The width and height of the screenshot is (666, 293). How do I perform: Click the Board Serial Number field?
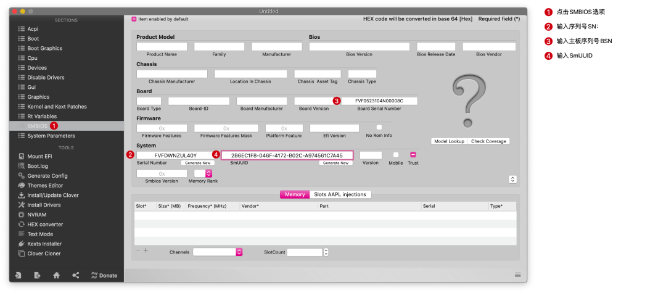[x=379, y=101]
